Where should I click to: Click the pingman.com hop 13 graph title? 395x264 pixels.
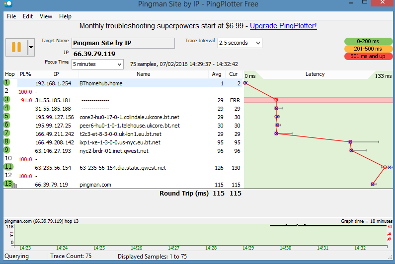42,221
